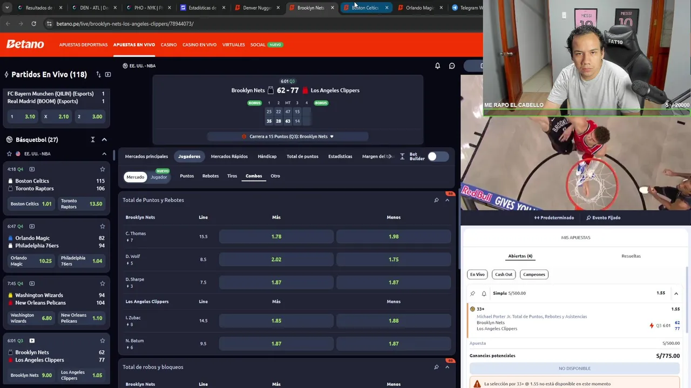
Task: Switch to the Boston Celtics browser tab
Action: [x=365, y=8]
